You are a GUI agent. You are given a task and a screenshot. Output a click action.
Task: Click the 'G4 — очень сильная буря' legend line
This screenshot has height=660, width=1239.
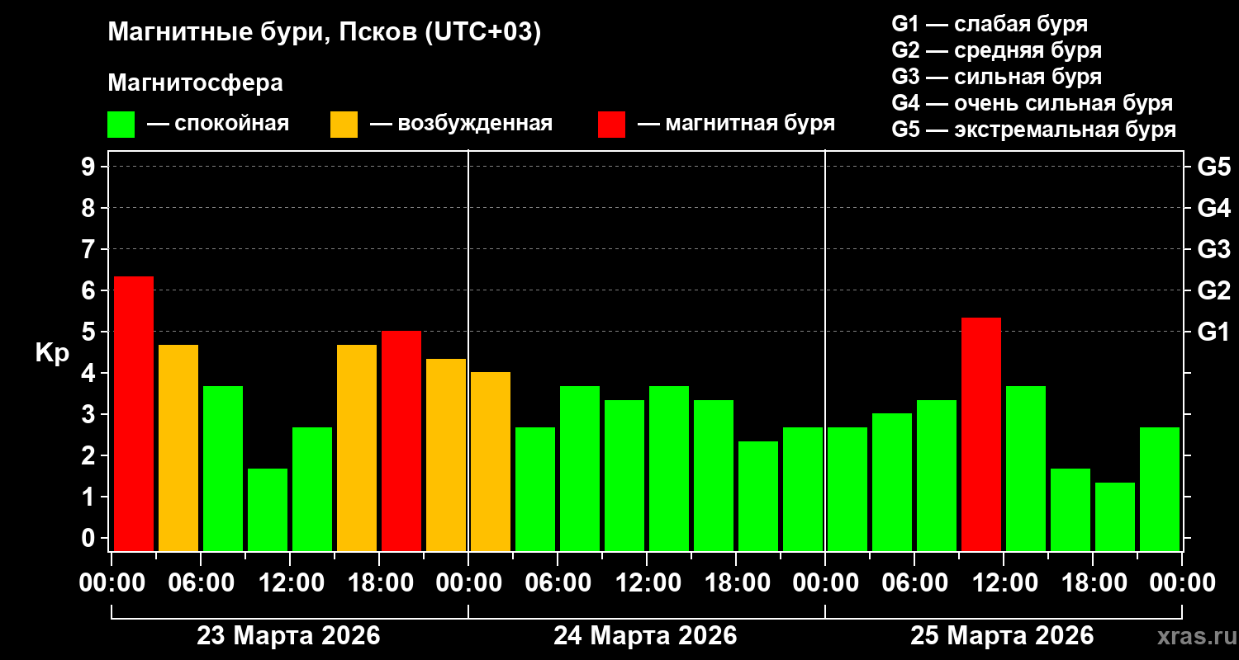(x=1032, y=103)
